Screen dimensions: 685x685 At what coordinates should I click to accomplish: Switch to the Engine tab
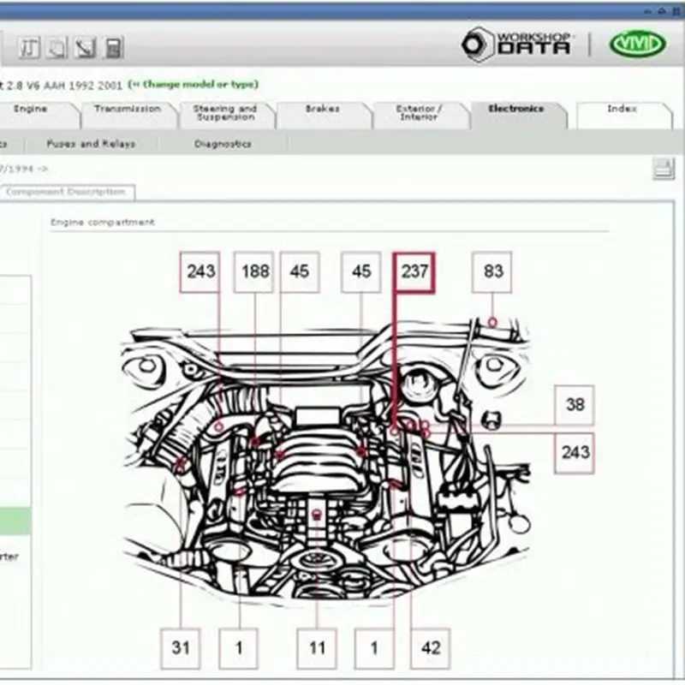coord(30,116)
